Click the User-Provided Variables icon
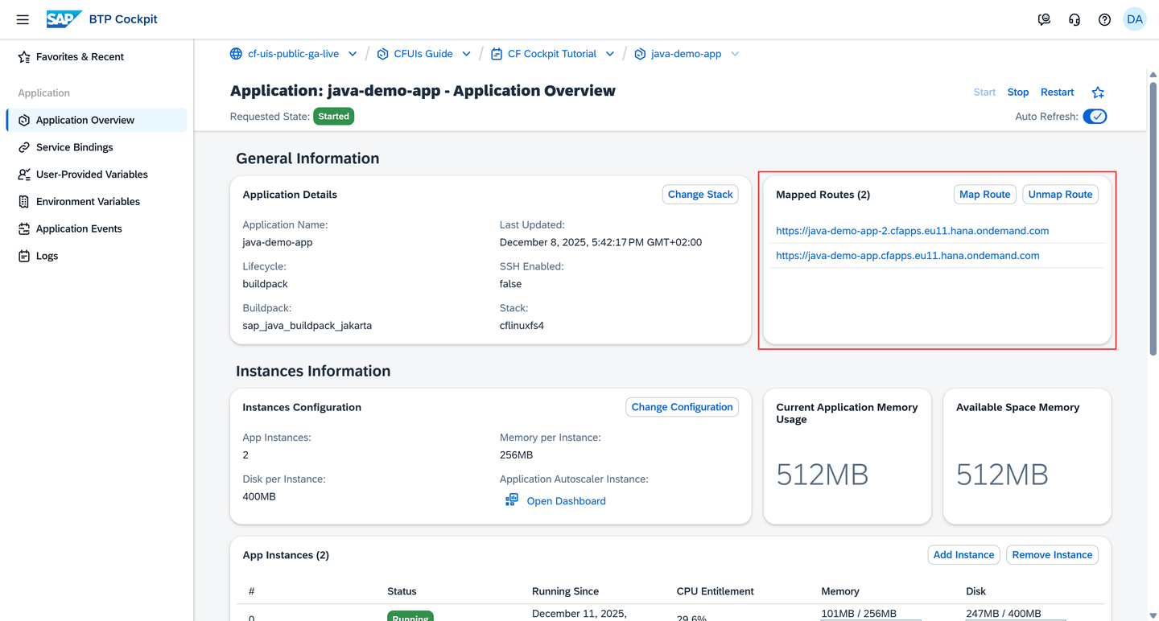 24,175
